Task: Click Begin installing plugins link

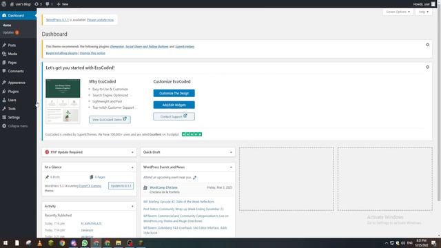Action: tap(61, 53)
